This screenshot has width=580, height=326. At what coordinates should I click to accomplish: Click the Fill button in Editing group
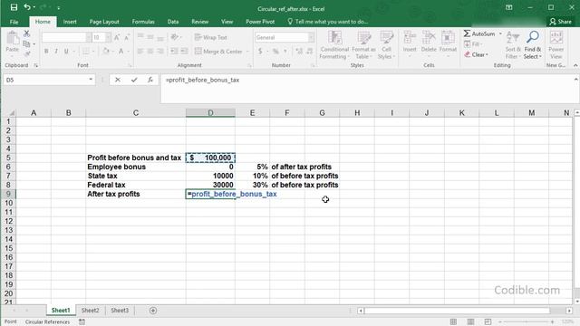[x=472, y=44]
